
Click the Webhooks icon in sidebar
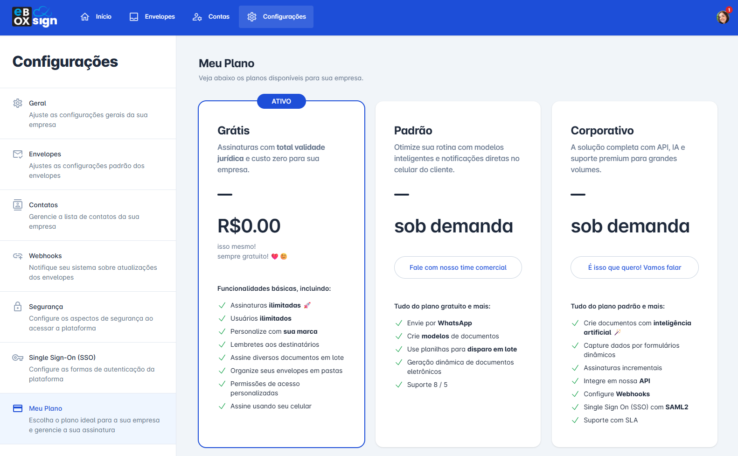click(18, 256)
